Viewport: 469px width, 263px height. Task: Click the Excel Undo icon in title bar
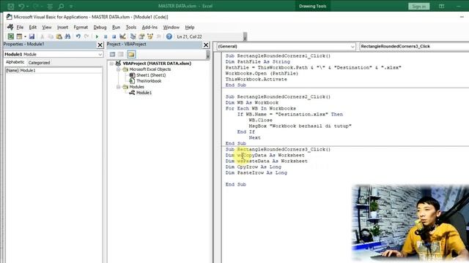tap(21, 6)
